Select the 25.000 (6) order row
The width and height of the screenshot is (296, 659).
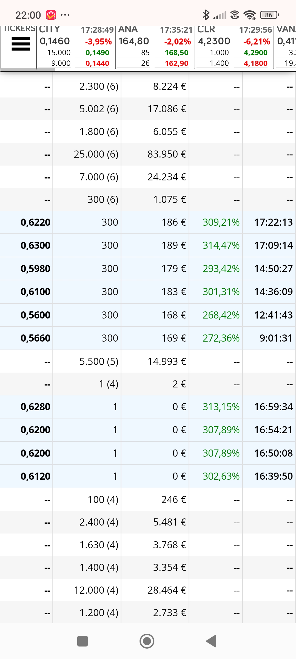click(148, 154)
